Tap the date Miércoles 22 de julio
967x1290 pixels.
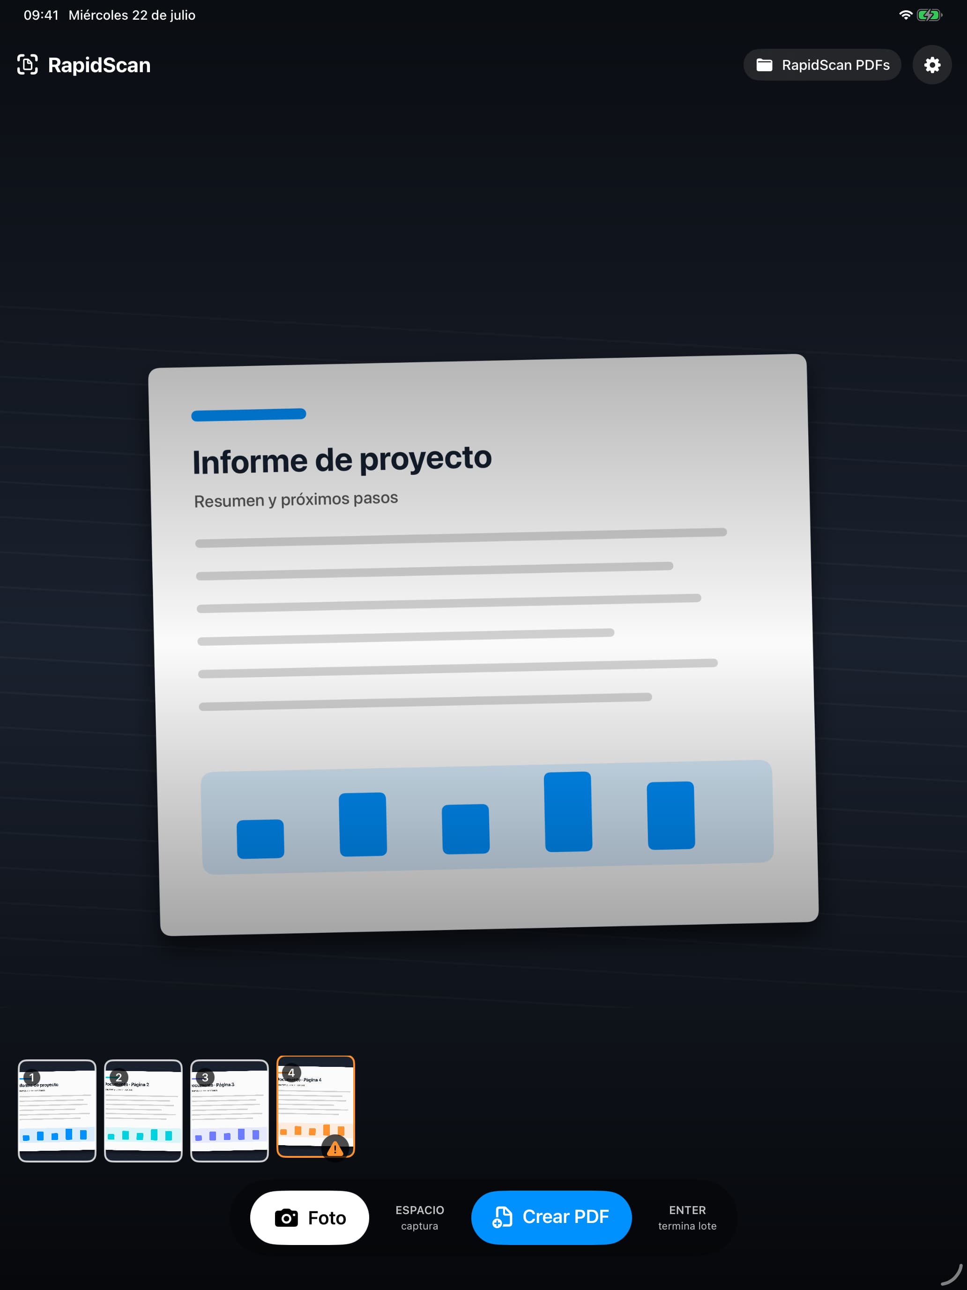pos(132,15)
